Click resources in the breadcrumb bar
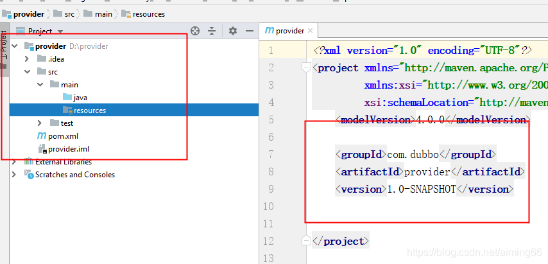Screen dimensions: 548x264 [149, 14]
